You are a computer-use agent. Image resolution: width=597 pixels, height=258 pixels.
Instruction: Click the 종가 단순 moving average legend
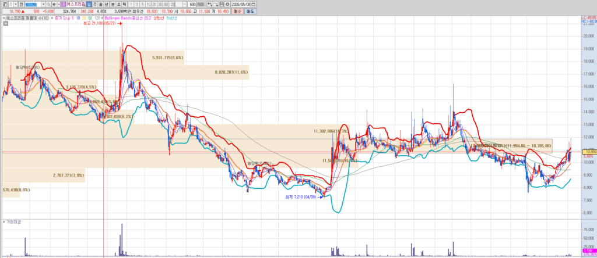click(x=64, y=18)
